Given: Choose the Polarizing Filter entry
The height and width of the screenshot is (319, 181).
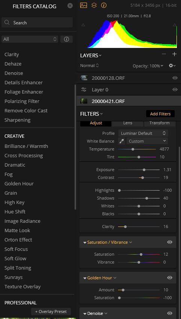Looking at the screenshot, I should (22, 101).
